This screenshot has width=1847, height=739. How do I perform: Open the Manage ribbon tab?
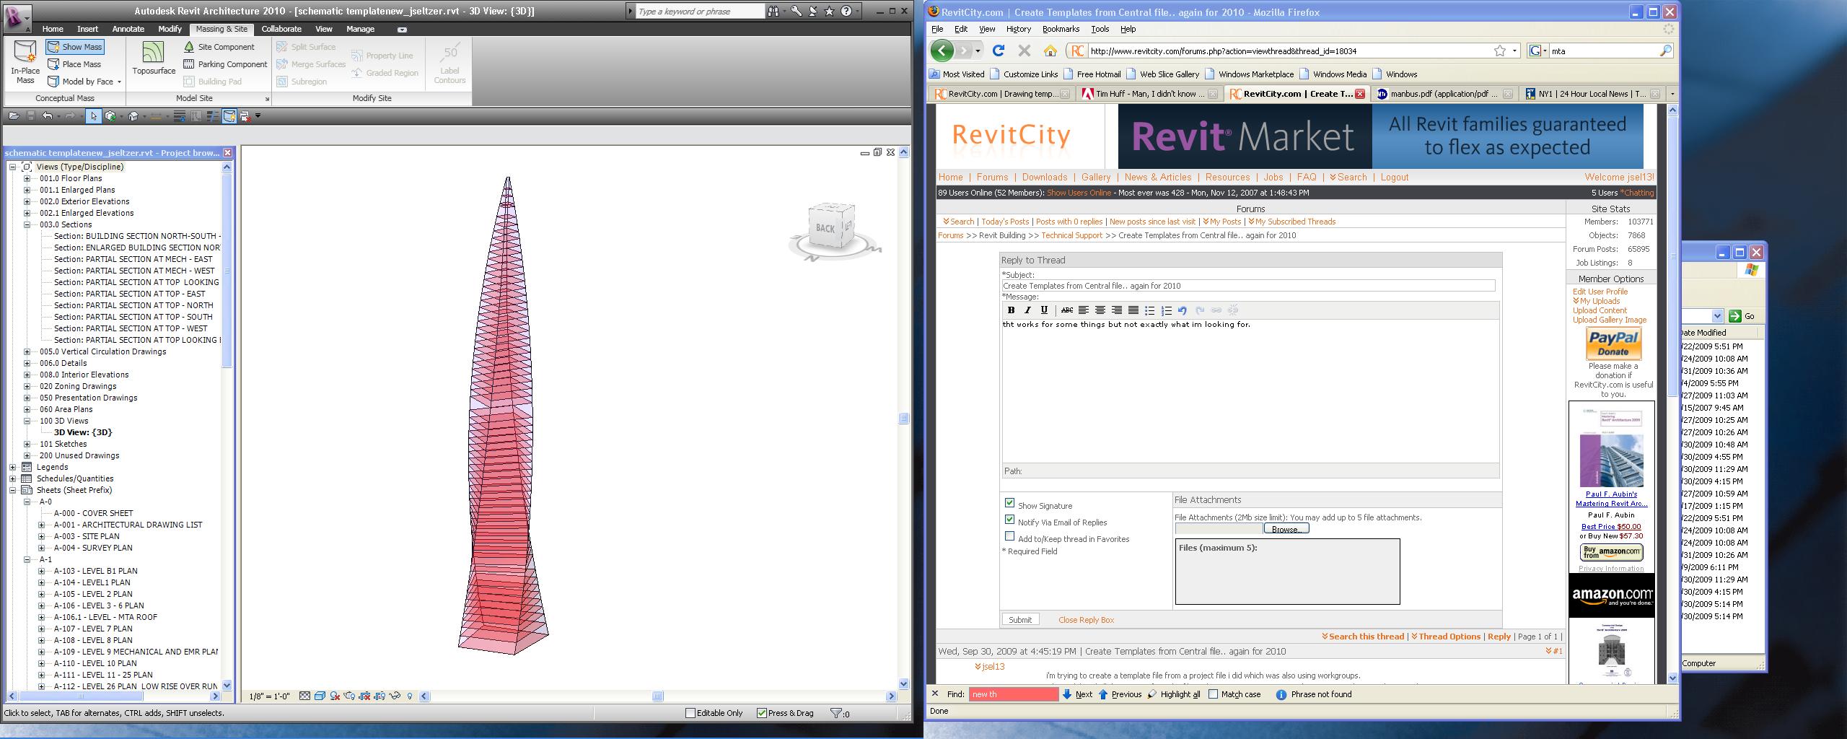360,29
